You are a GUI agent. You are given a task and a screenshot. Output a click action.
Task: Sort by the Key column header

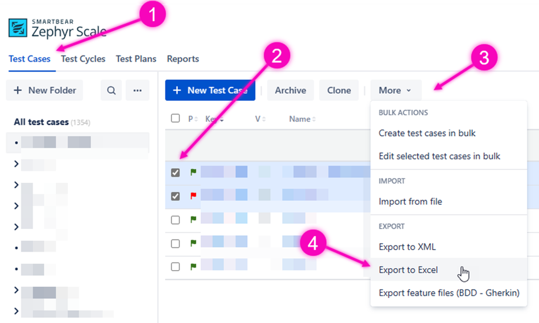point(215,119)
